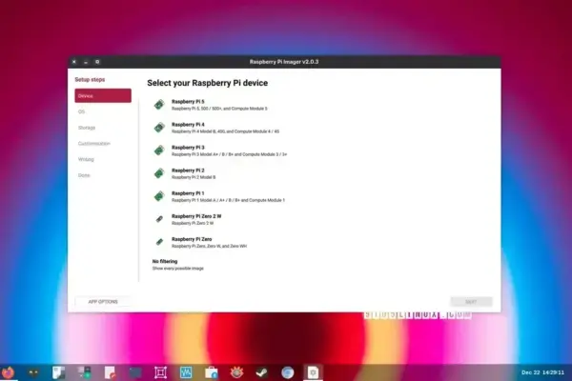Image resolution: width=572 pixels, height=381 pixels.
Task: Choose the Raspberry Pi 3 device entry
Action: [x=321, y=150]
